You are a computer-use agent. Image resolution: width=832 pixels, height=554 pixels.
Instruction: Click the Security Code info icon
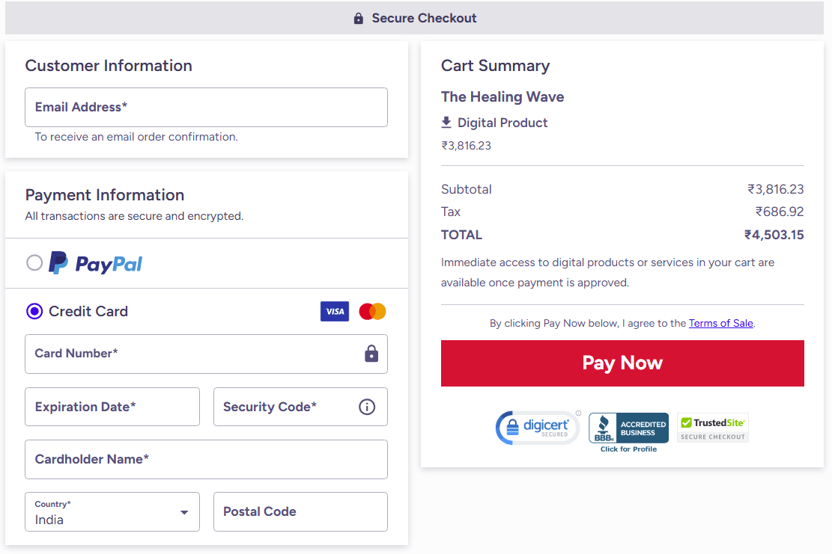coord(367,407)
